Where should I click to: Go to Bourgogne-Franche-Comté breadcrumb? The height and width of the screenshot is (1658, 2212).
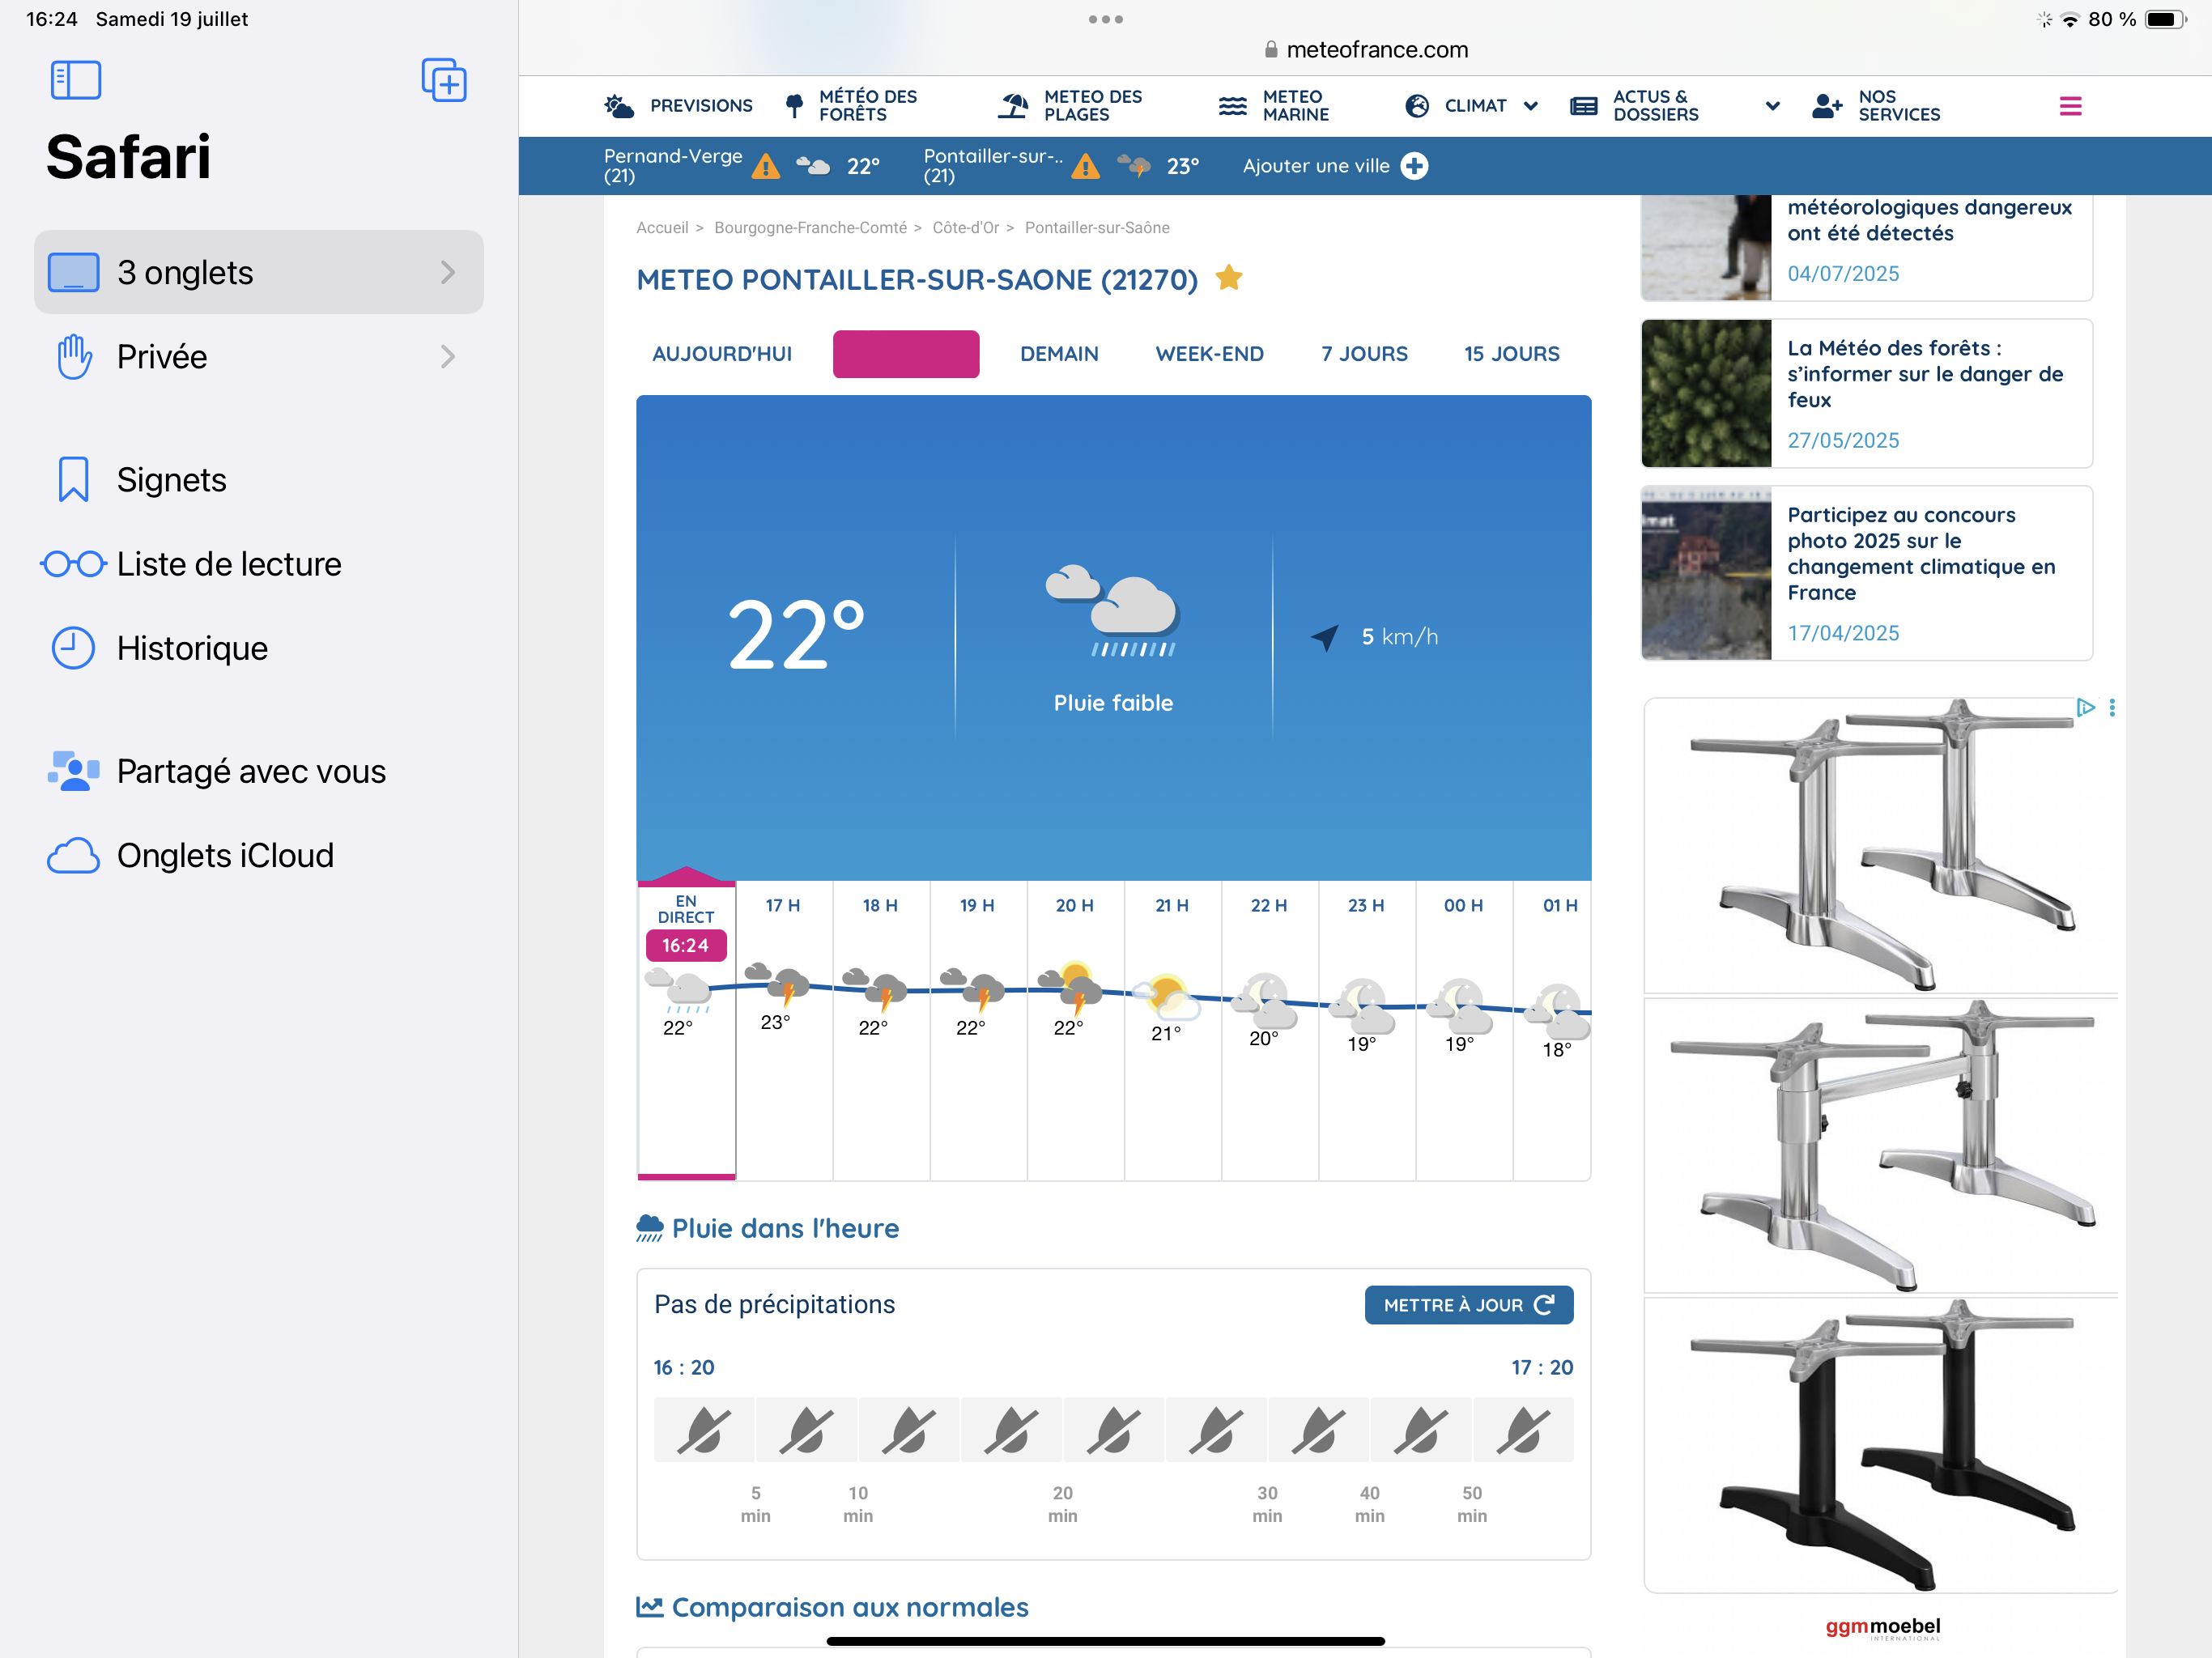point(810,228)
